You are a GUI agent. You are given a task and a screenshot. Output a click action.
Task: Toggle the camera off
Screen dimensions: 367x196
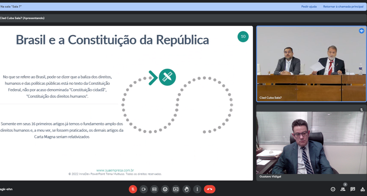tap(144, 189)
